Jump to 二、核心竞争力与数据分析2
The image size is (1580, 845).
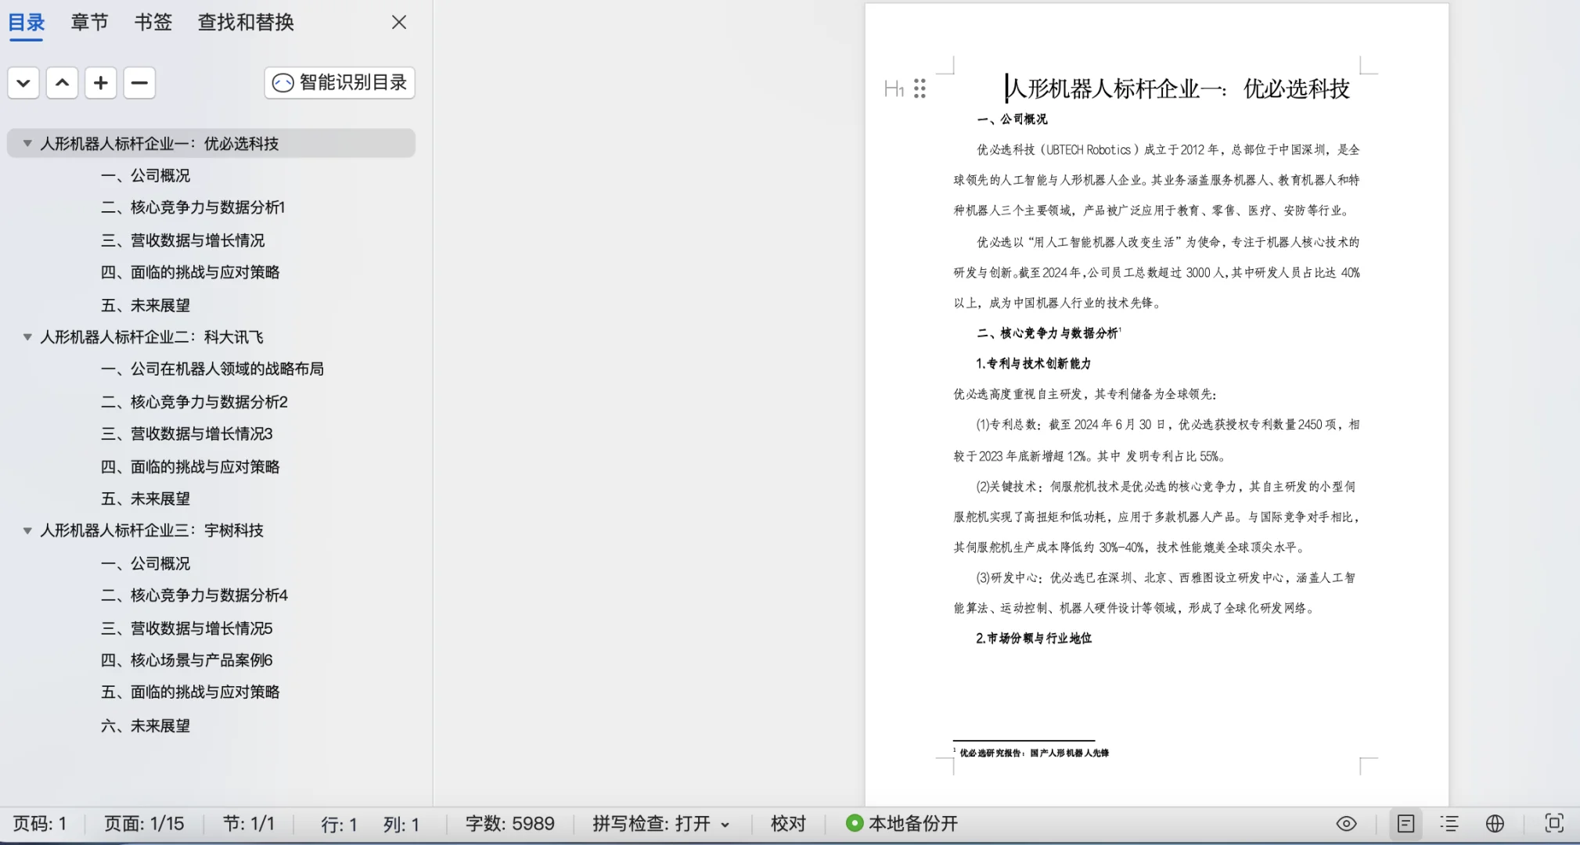click(x=195, y=402)
